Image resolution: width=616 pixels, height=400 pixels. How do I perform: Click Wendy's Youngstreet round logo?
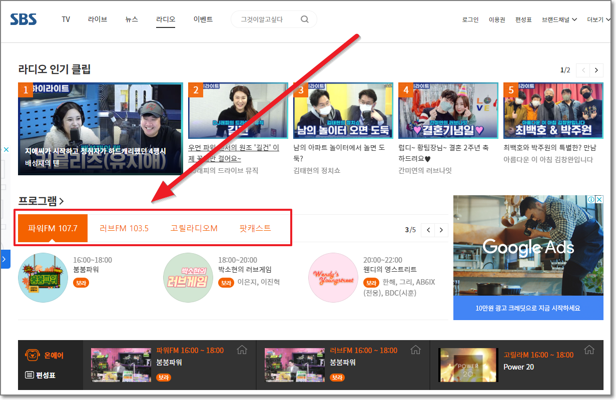click(x=333, y=278)
